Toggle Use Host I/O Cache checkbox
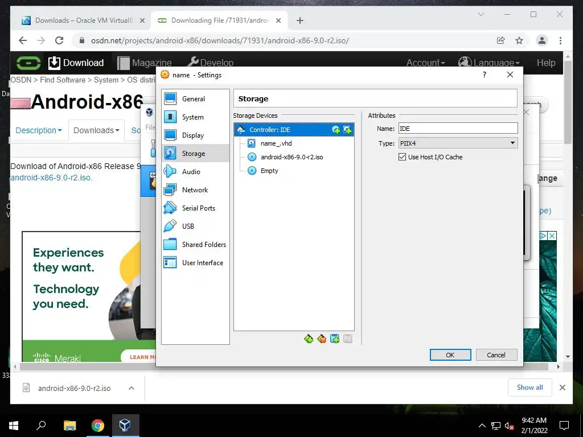The width and height of the screenshot is (583, 437). point(402,157)
